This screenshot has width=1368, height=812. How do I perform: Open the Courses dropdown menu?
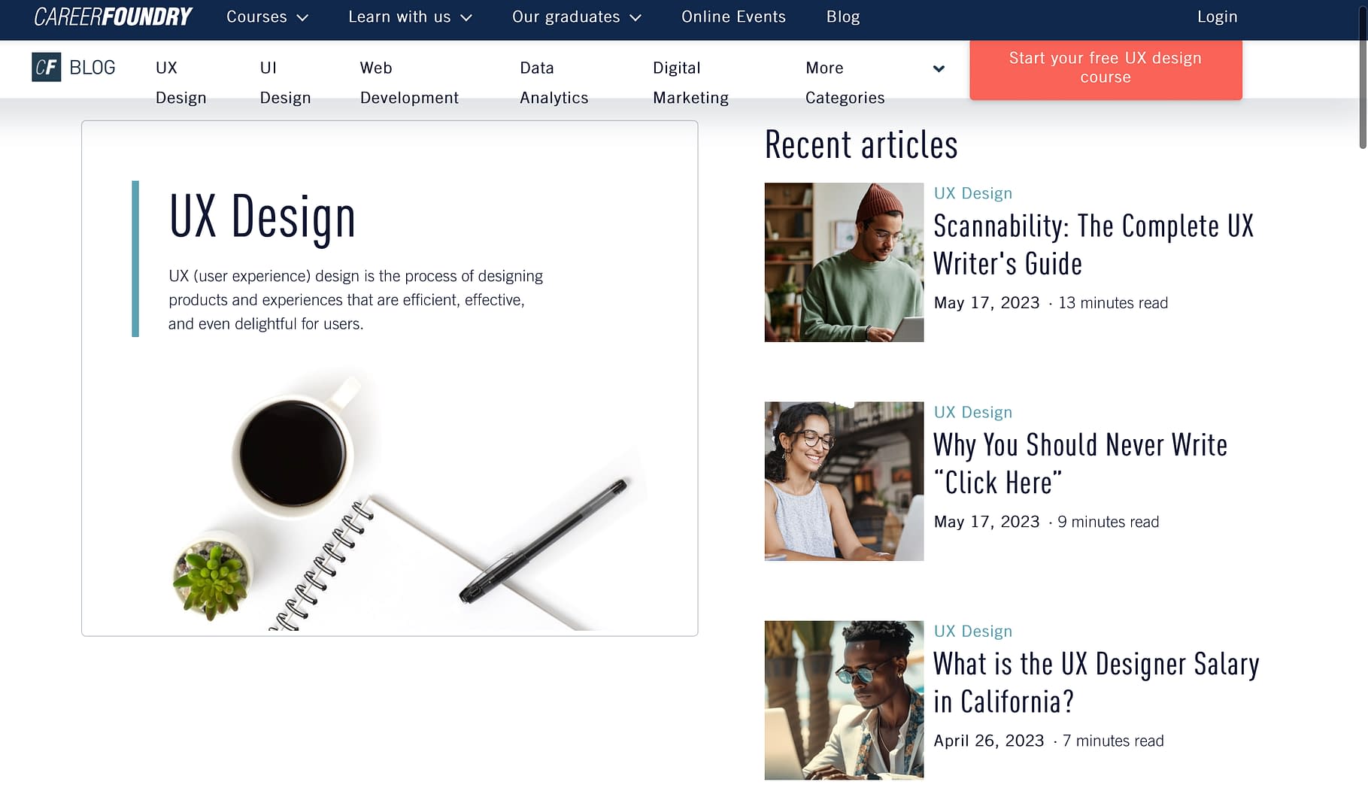266,16
